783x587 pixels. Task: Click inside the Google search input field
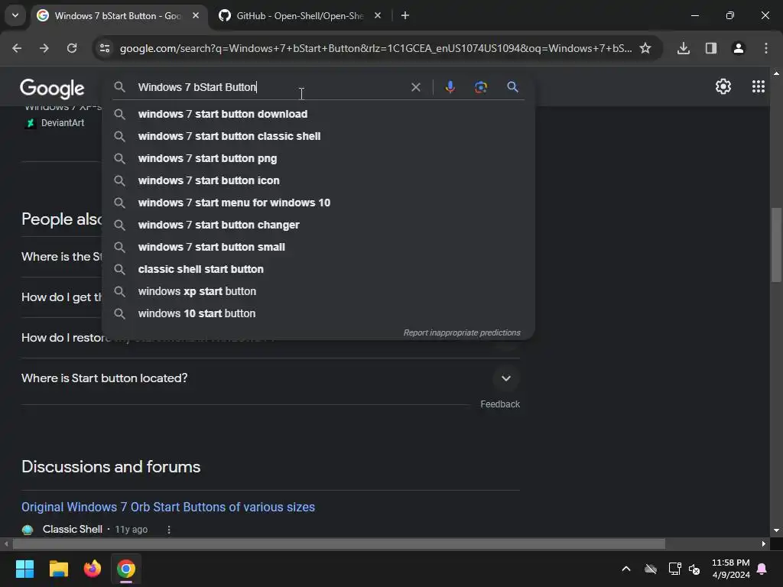[270, 87]
